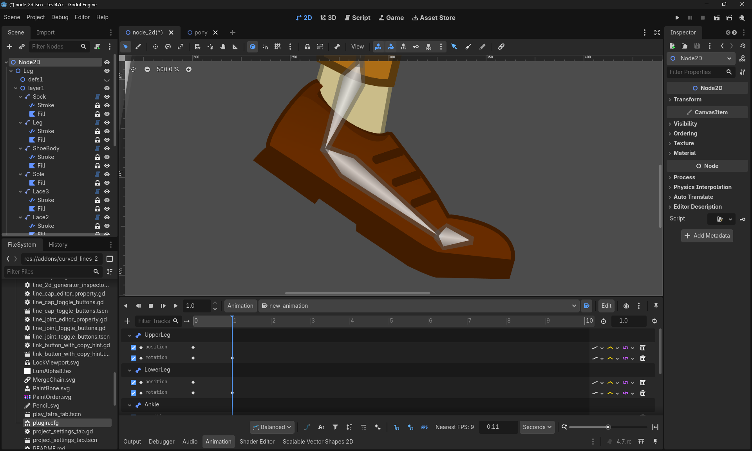Delete the UpperLeg position track
This screenshot has height=451, width=752.
[643, 348]
